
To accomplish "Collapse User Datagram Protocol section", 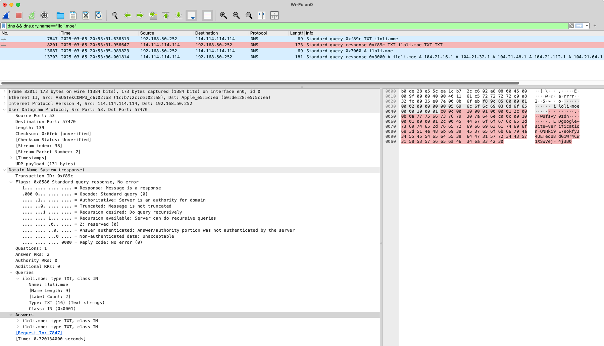I will coord(4,110).
